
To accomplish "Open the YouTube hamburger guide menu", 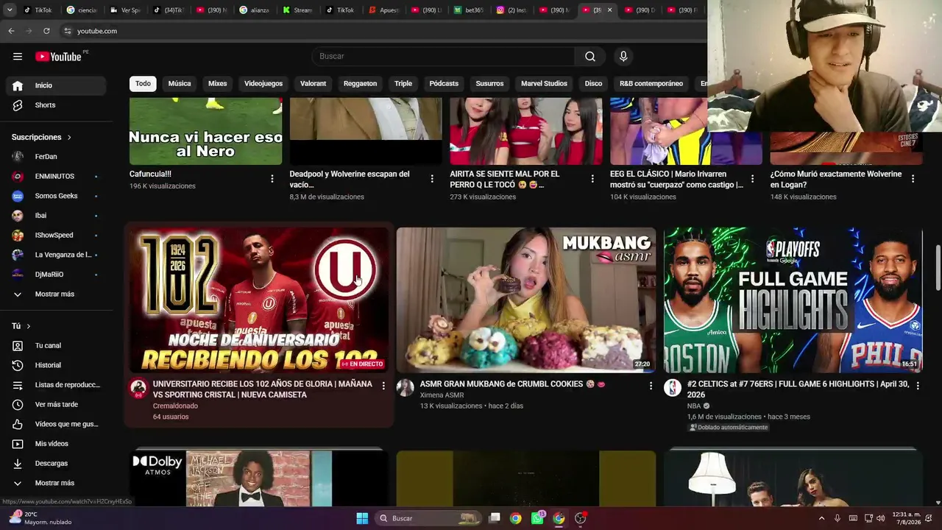I will pyautogui.click(x=18, y=57).
